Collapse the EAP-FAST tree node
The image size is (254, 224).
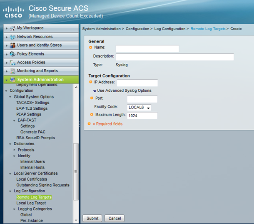[14, 121]
